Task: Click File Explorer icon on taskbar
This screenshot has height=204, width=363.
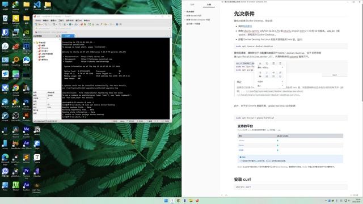Action: click(x=191, y=201)
